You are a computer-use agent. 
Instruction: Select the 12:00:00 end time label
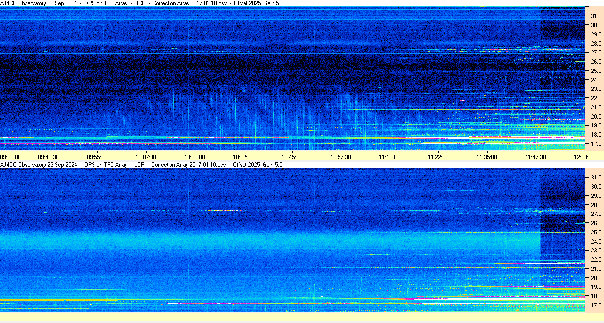click(x=584, y=157)
